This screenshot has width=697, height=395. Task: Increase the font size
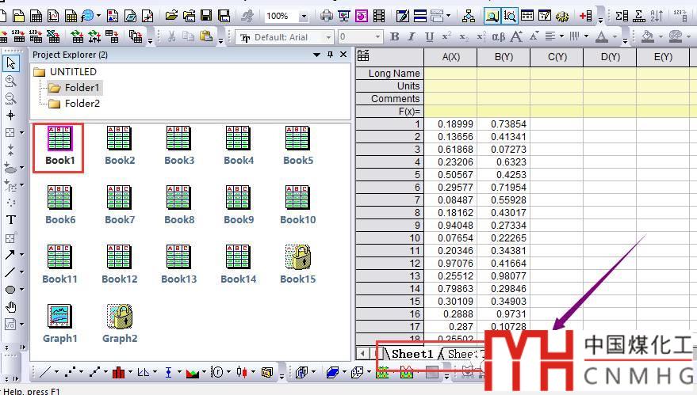[x=516, y=37]
